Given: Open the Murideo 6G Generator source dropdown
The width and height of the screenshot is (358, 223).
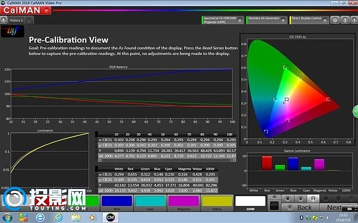Looking at the screenshot, I should (283, 20).
